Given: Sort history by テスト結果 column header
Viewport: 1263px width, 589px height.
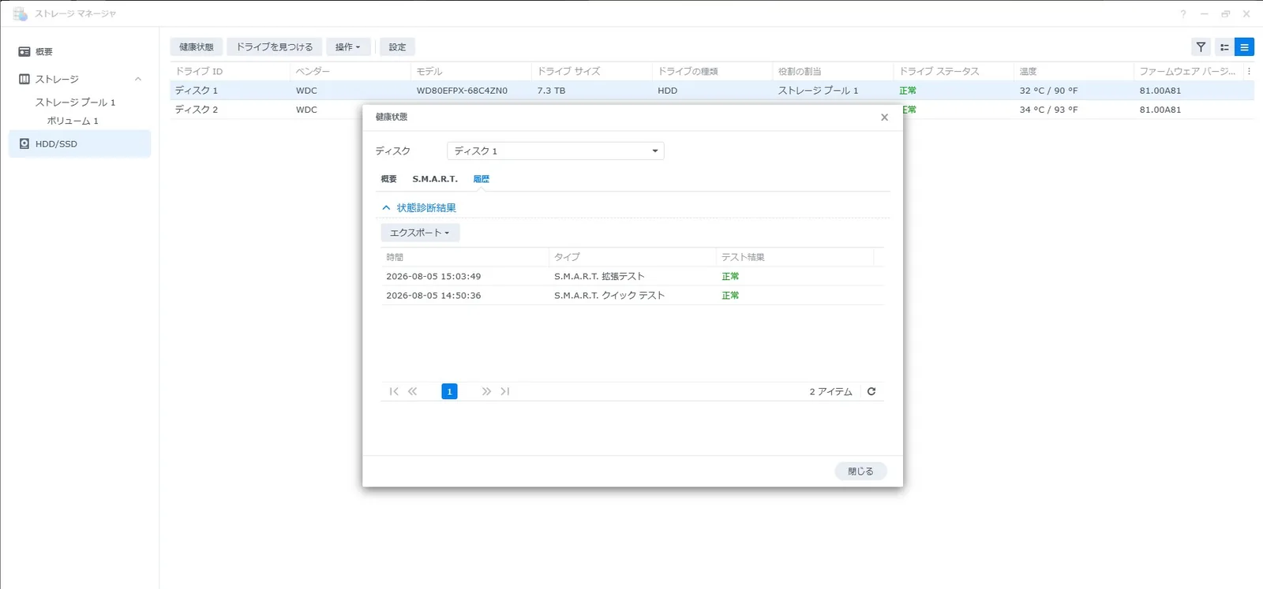Looking at the screenshot, I should tap(795, 257).
